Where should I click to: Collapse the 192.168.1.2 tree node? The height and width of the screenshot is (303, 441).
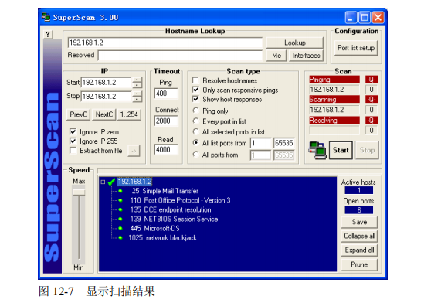click(103, 182)
